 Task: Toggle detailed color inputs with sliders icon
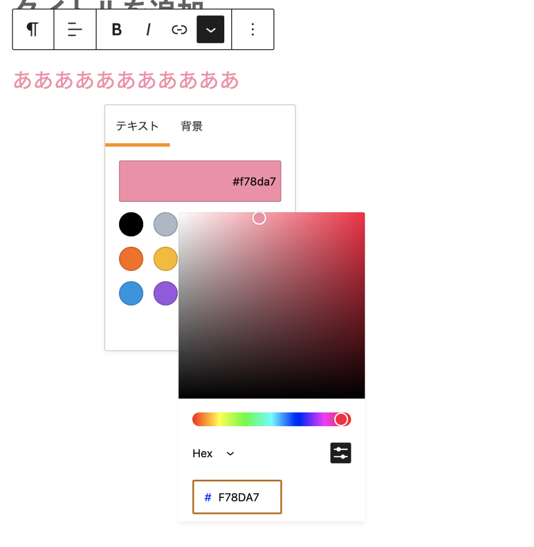[x=341, y=453]
